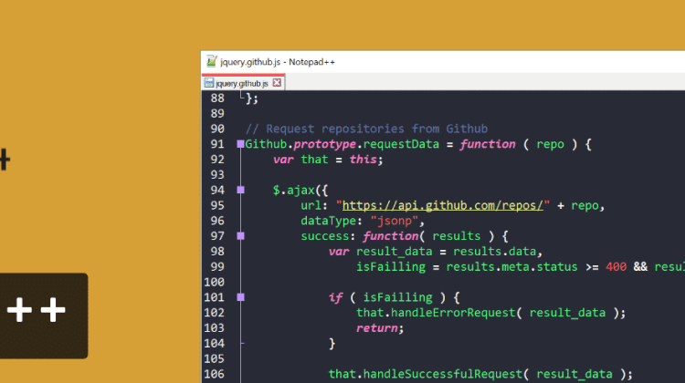Viewport: 685px width, 383px height.
Task: Close the jquery.github.js tab with red X
Action: [278, 83]
